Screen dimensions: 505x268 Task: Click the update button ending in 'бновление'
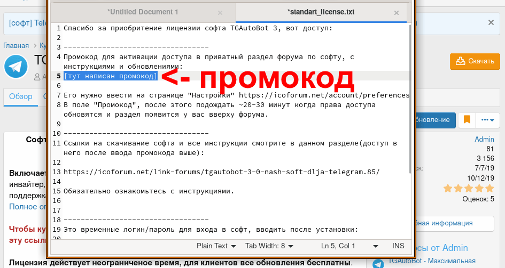point(436,120)
